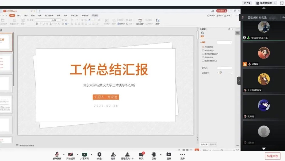Enable 隐藏背景图形 (hide background graphics) checkbox
Screen dimensions: 285x161
(203, 61)
